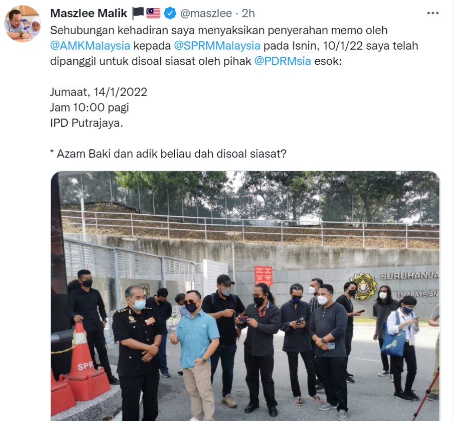Image resolution: width=456 pixels, height=421 pixels.
Task: Open the tweet's three-dot more options menu
Action: point(432,13)
